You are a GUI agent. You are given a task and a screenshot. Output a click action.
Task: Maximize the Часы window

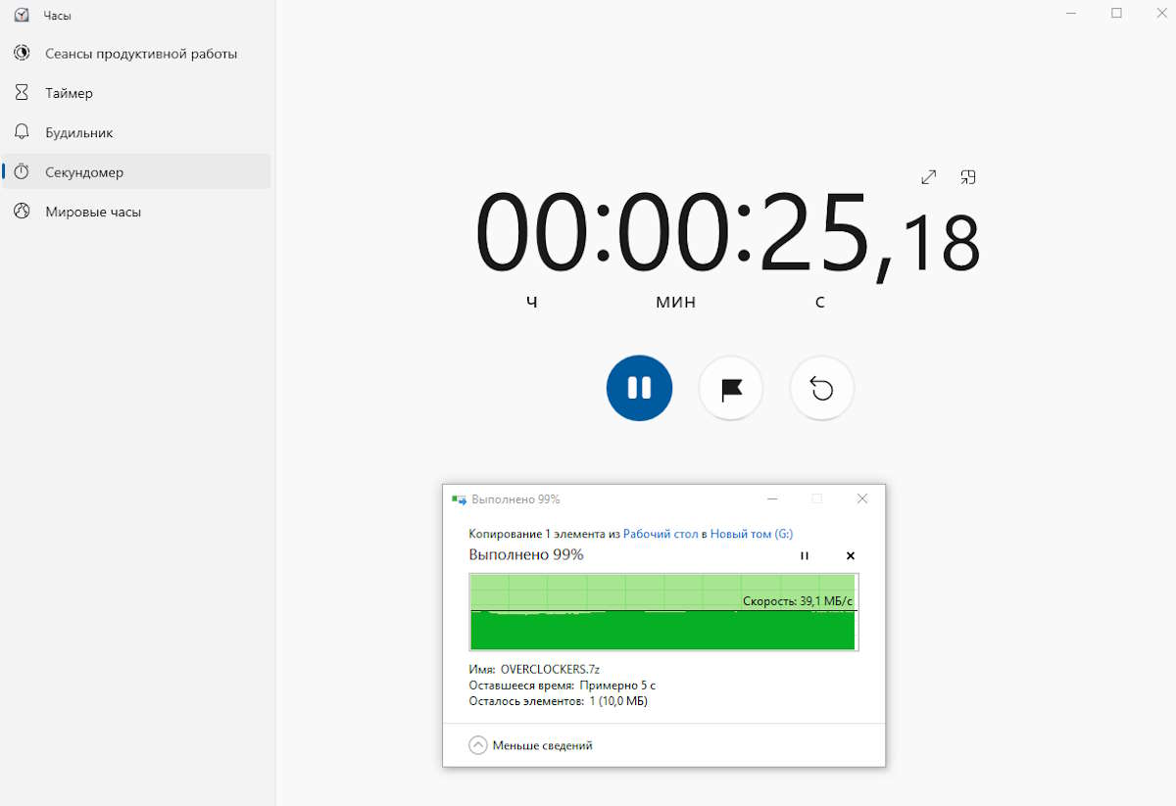point(1116,13)
